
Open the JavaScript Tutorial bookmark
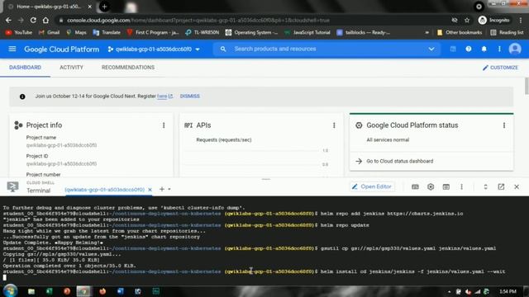tap(307, 32)
